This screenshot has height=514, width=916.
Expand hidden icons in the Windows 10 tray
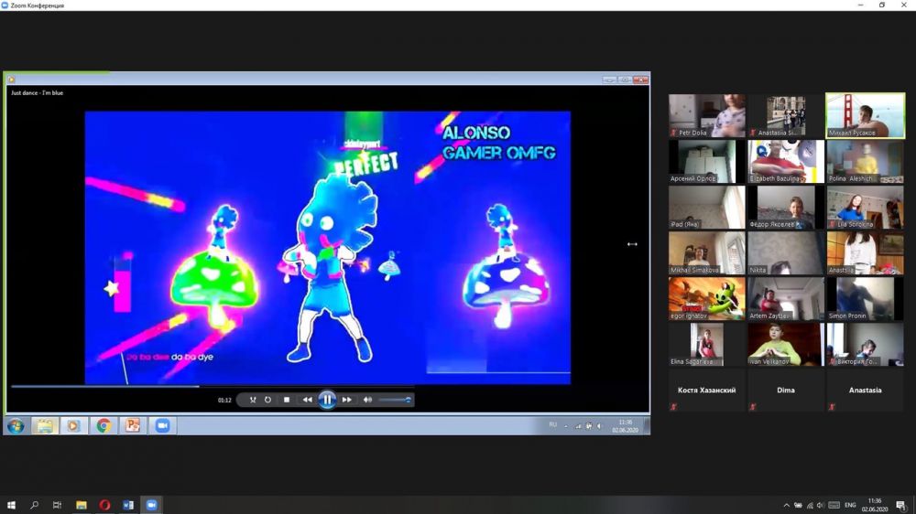point(786,505)
